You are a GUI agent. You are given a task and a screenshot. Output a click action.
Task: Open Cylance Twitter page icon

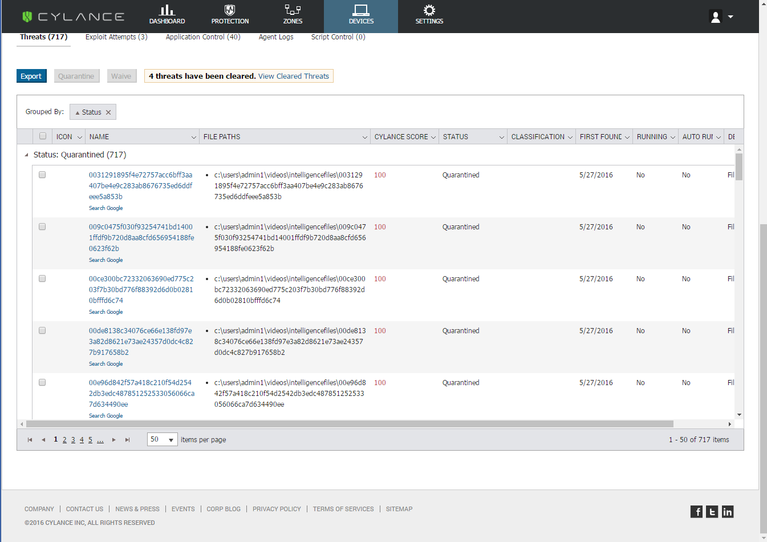(712, 512)
